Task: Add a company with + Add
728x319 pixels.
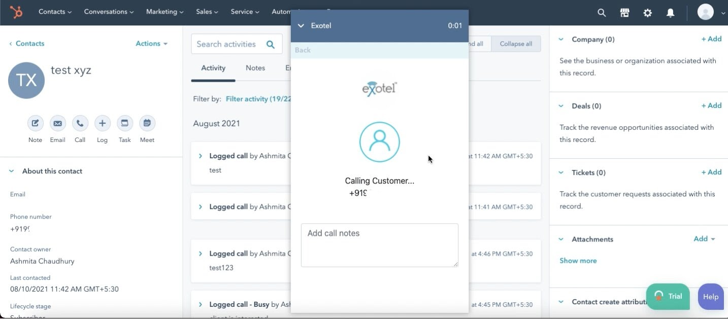Action: (711, 39)
